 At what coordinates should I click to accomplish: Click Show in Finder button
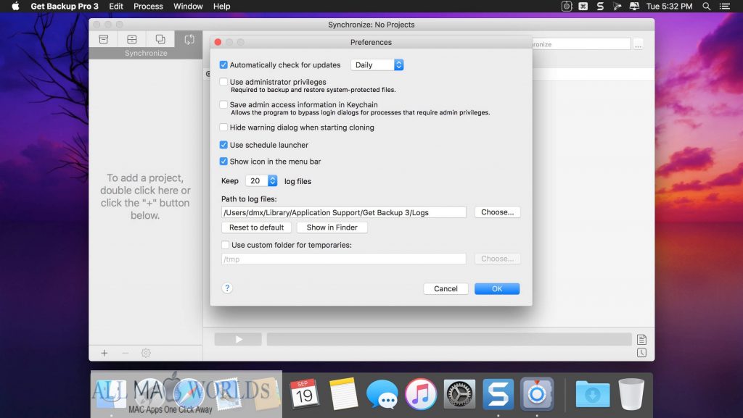click(x=332, y=227)
